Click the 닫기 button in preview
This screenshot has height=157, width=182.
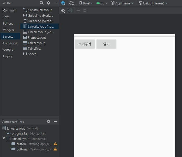click(106, 44)
